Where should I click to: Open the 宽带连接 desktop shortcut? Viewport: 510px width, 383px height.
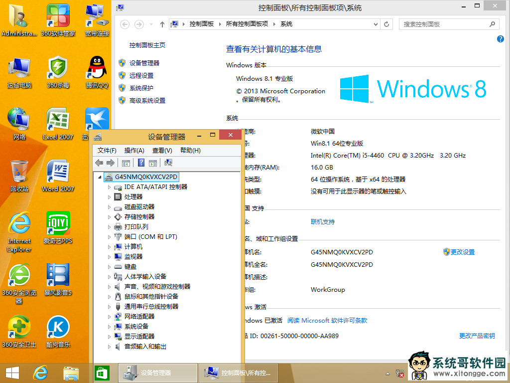(x=97, y=19)
